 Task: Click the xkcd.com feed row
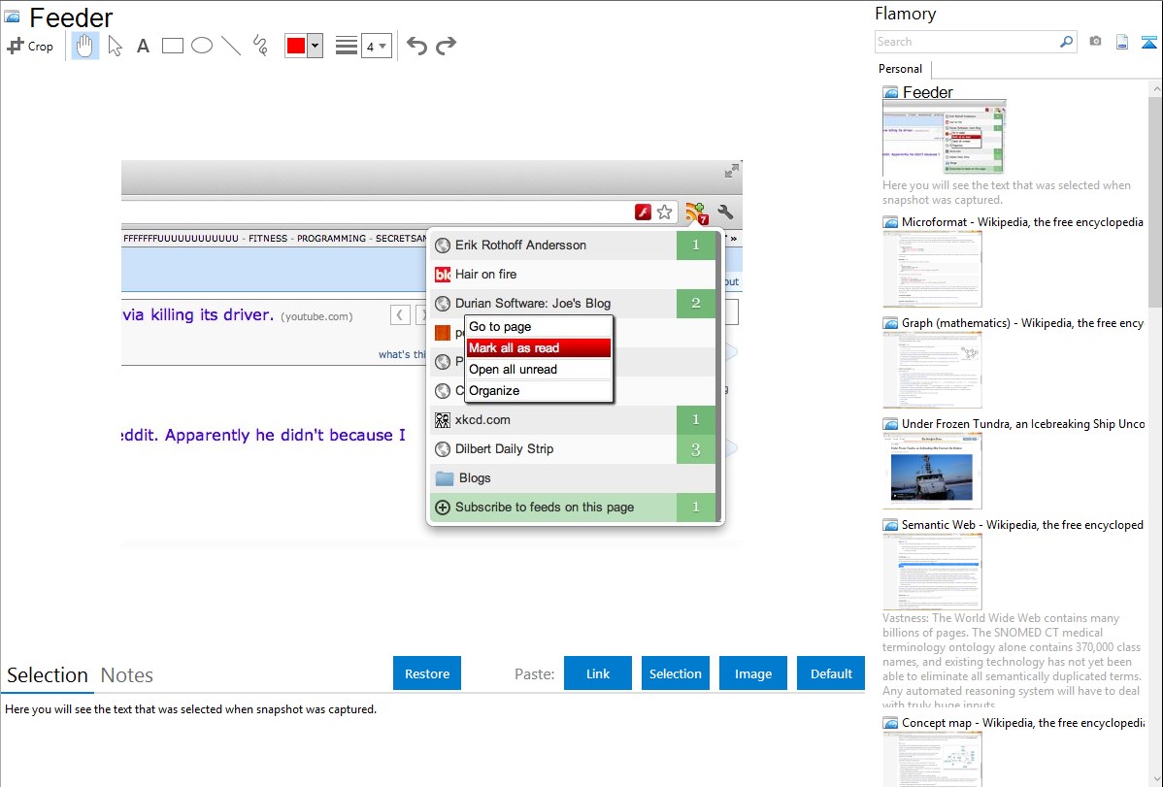pyautogui.click(x=573, y=420)
